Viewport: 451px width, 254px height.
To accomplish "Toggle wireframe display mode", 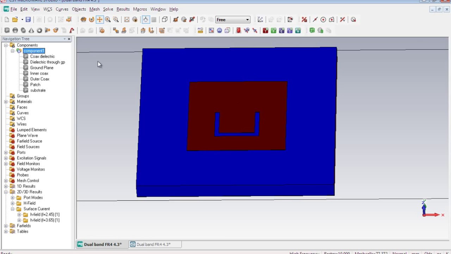I will point(165,20).
